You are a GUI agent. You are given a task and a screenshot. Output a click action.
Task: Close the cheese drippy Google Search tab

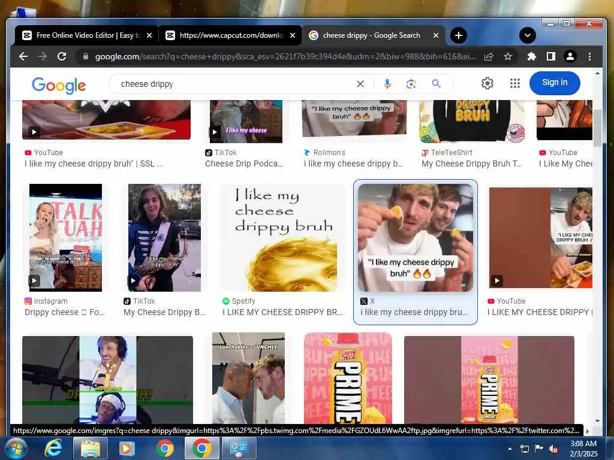click(436, 35)
